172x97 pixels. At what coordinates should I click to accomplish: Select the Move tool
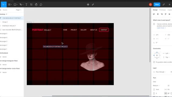(3, 5)
